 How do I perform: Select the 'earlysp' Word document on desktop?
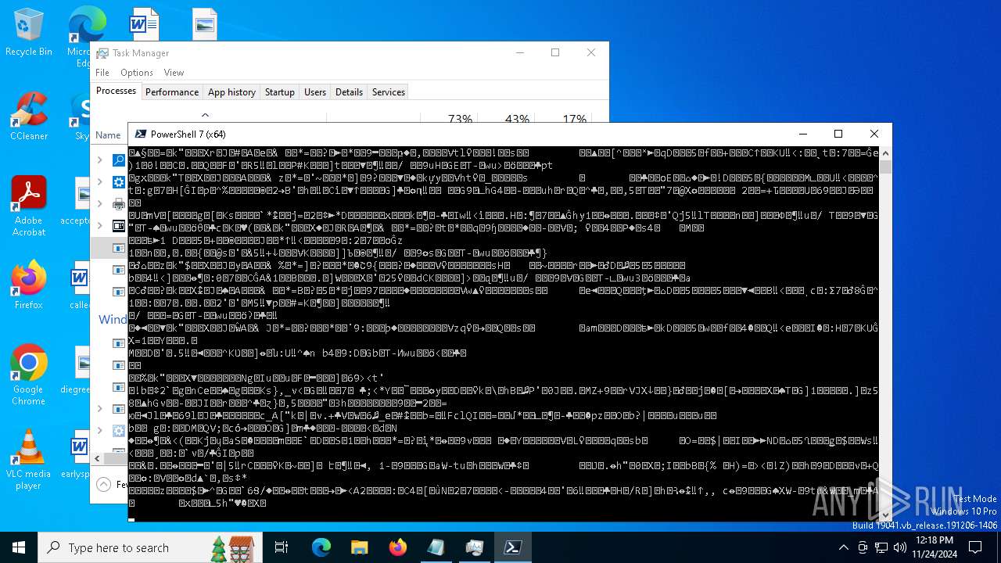coord(78,455)
